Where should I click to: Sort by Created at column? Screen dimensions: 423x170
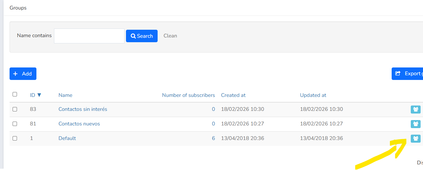point(233,95)
